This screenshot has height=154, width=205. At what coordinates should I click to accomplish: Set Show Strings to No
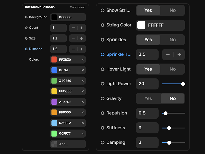pos(172,11)
